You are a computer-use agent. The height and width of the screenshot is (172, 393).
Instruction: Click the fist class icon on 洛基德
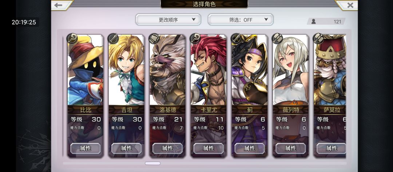[x=154, y=38]
